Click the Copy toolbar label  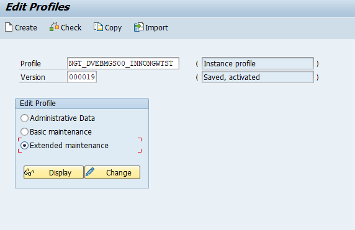(113, 28)
